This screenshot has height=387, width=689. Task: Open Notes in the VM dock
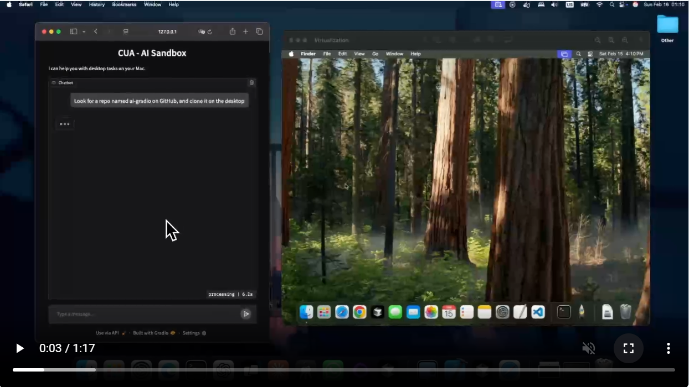click(x=484, y=312)
